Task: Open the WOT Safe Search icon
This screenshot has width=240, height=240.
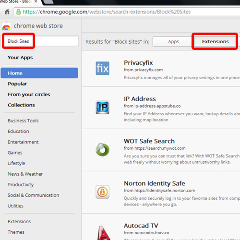Action: 103,149
